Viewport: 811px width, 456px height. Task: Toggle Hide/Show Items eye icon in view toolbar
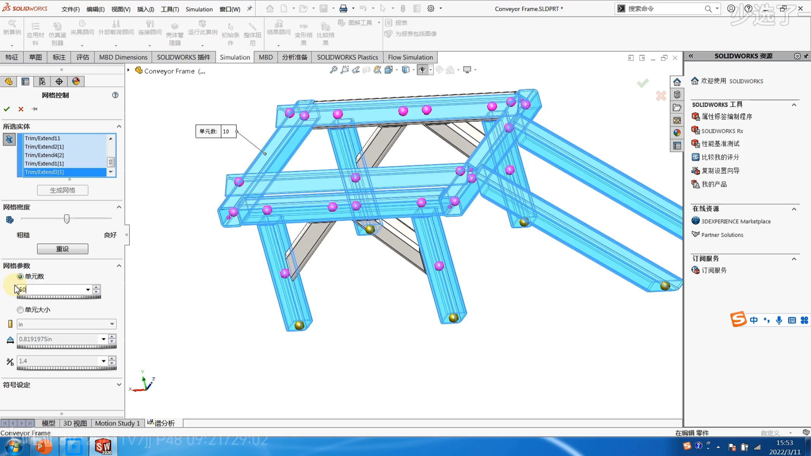pos(422,70)
